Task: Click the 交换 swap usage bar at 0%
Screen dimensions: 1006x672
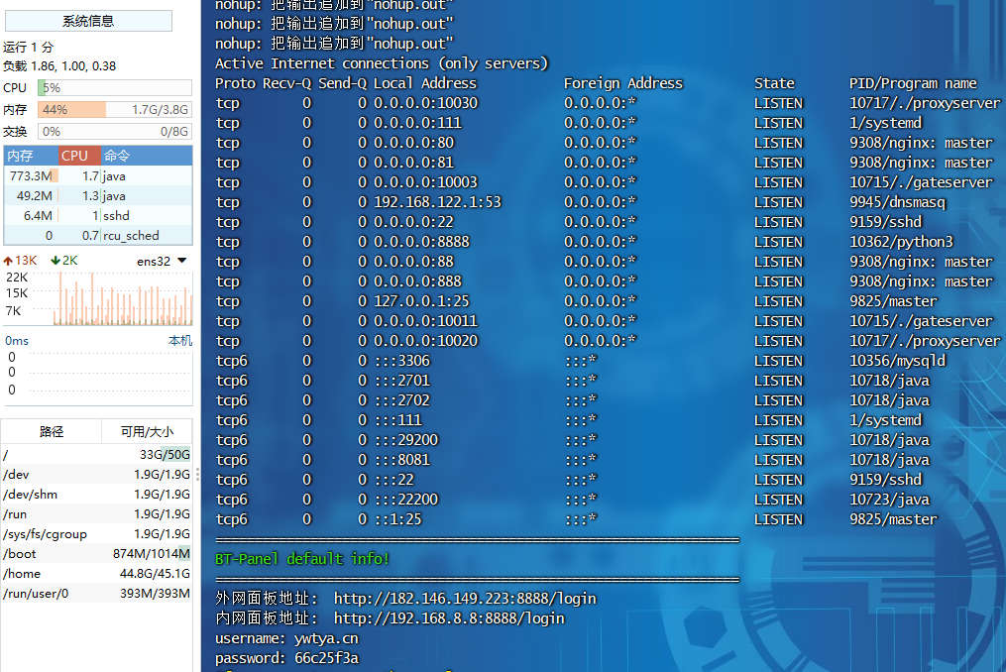Action: [x=115, y=132]
